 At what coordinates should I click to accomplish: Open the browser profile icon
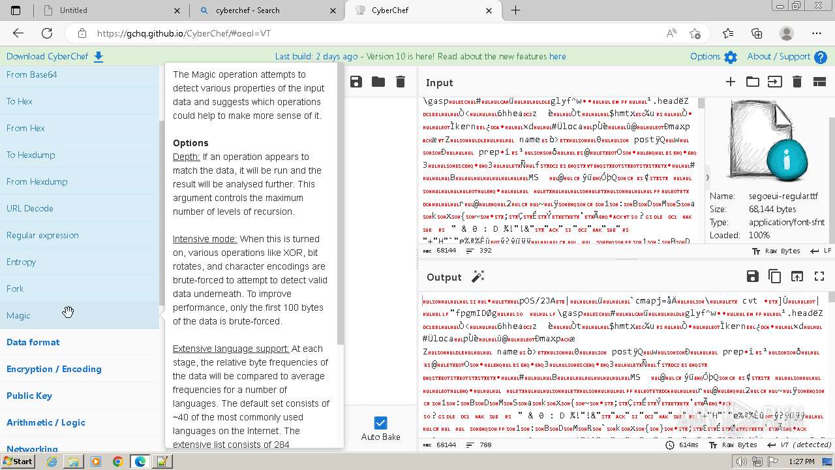787,33
